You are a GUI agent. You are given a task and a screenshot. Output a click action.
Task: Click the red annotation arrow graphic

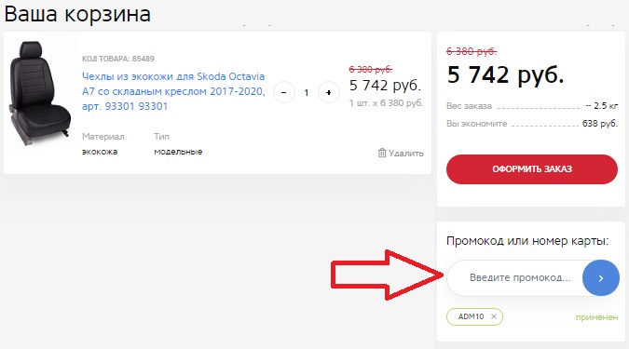click(x=387, y=275)
